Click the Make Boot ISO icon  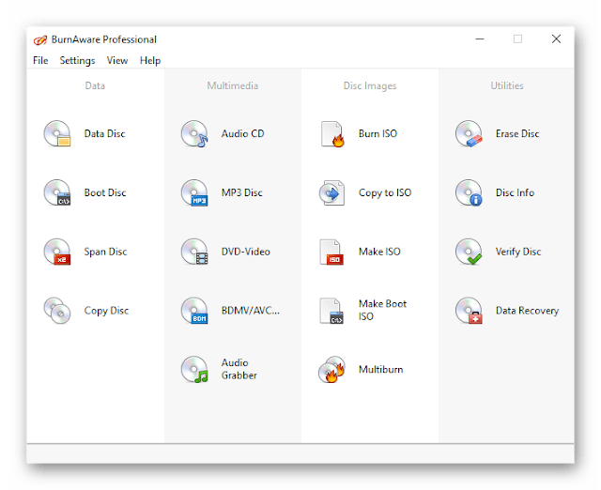point(331,311)
